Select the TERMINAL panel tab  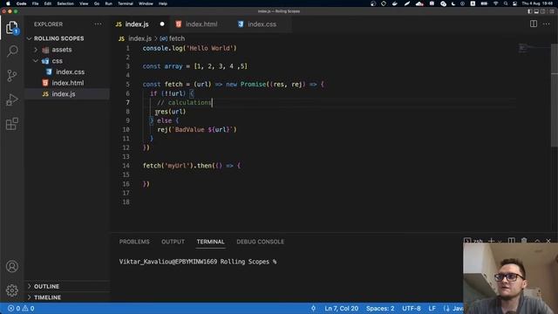210,242
